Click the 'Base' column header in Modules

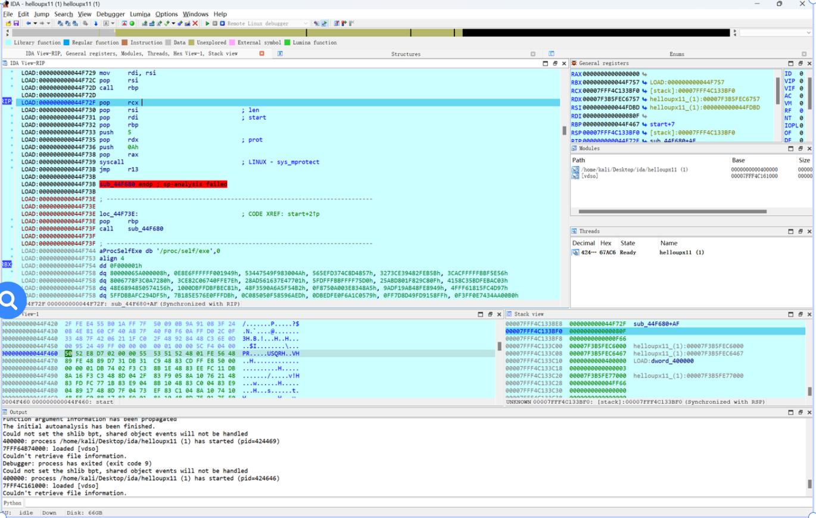tap(738, 160)
